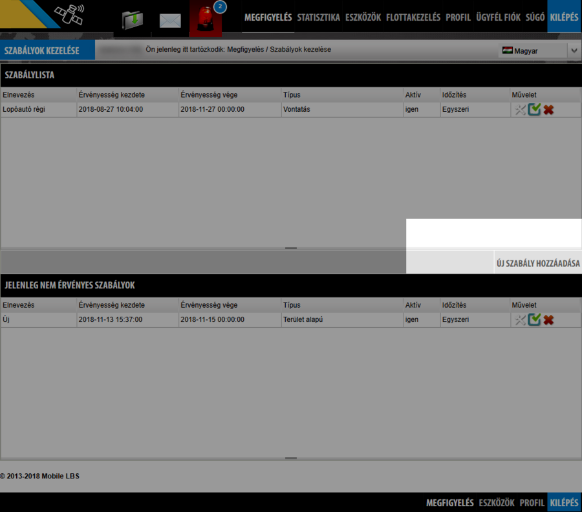Click the Profil link in the footer
The height and width of the screenshot is (512, 582).
[x=532, y=503]
